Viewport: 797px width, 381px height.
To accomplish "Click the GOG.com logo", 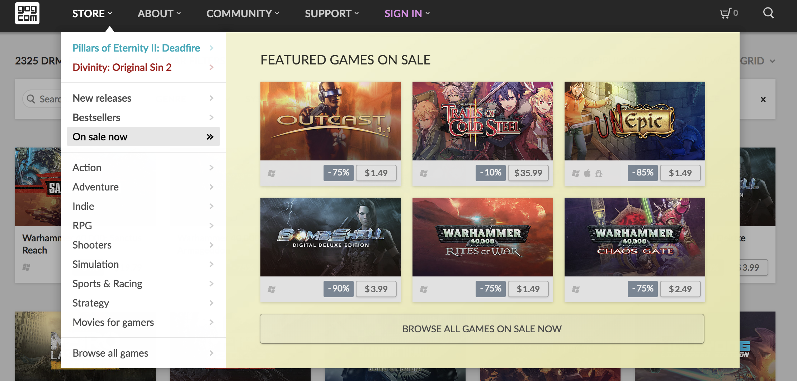I will (27, 13).
